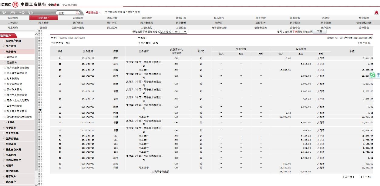
Task: Open the 工行理财 menu item
Action: pyautogui.click(x=13, y=23)
